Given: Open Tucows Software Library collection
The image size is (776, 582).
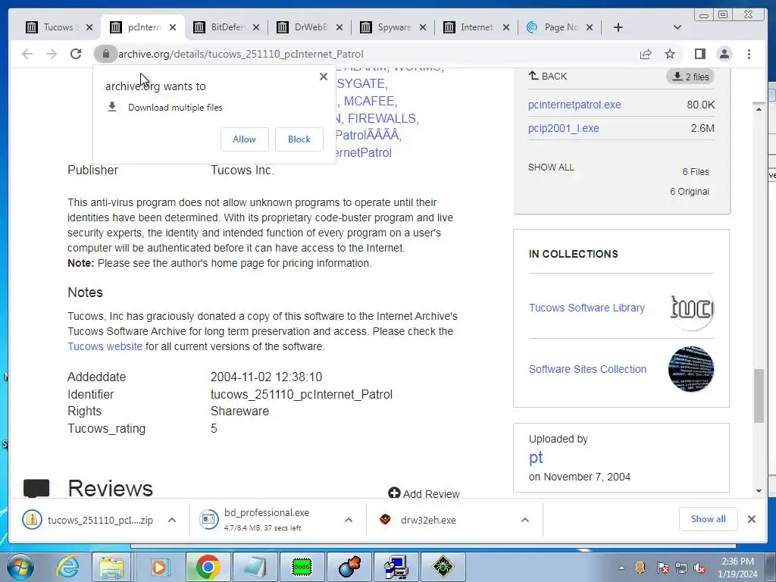Looking at the screenshot, I should (x=587, y=308).
